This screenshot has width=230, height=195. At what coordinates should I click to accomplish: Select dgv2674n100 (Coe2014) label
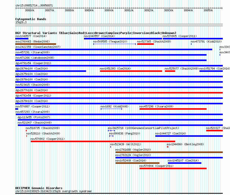32,69
